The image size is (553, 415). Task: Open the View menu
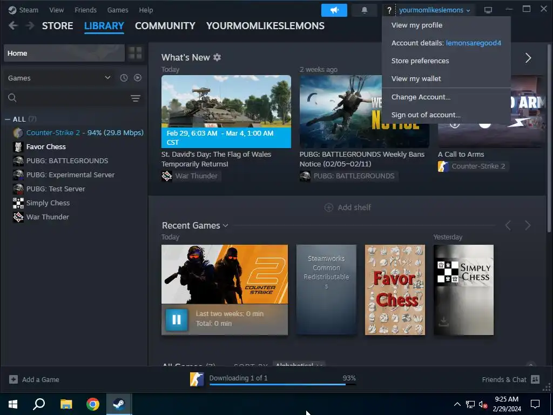coord(56,10)
